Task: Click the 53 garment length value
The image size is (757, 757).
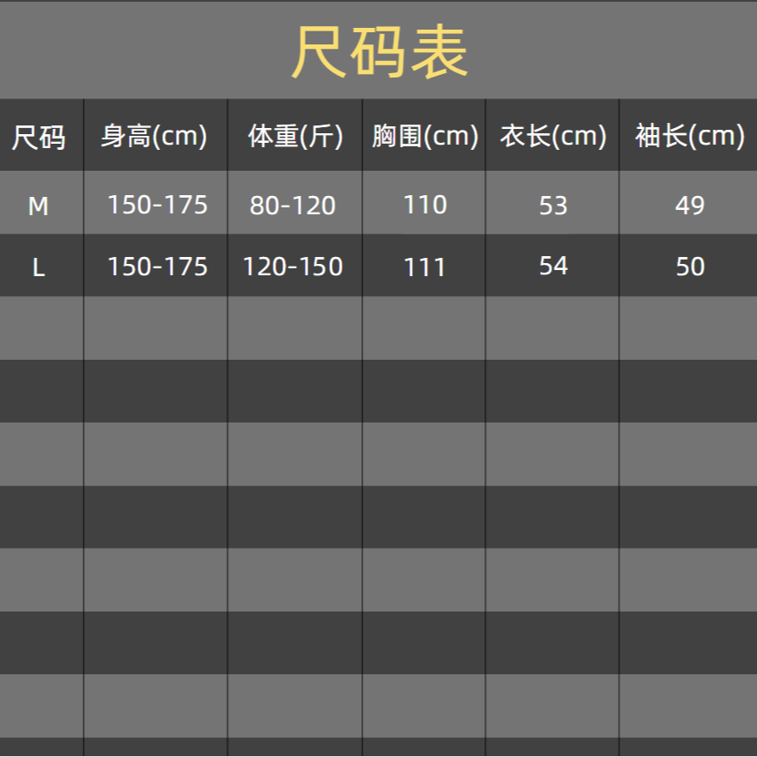Action: tap(551, 205)
